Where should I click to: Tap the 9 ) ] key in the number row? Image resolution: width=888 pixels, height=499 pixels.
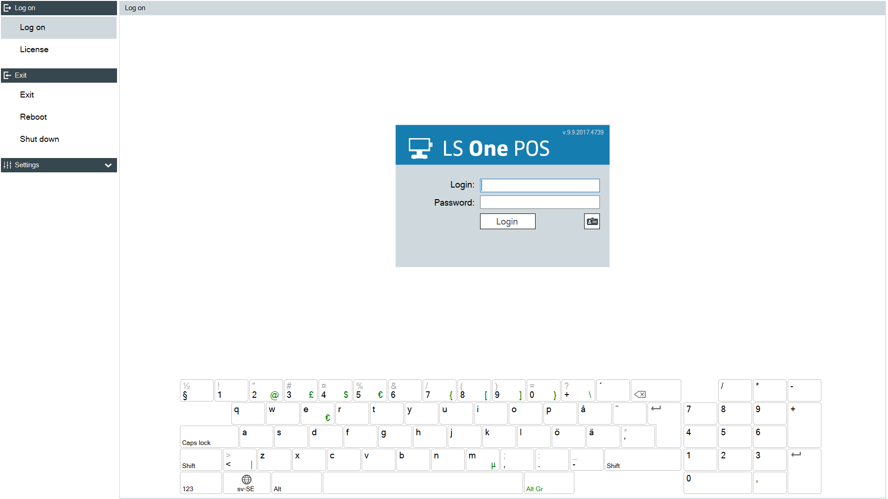[509, 390]
